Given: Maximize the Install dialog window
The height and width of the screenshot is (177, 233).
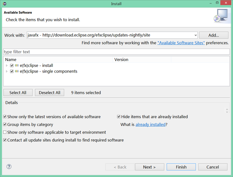Looking at the screenshot, I should point(217,3).
